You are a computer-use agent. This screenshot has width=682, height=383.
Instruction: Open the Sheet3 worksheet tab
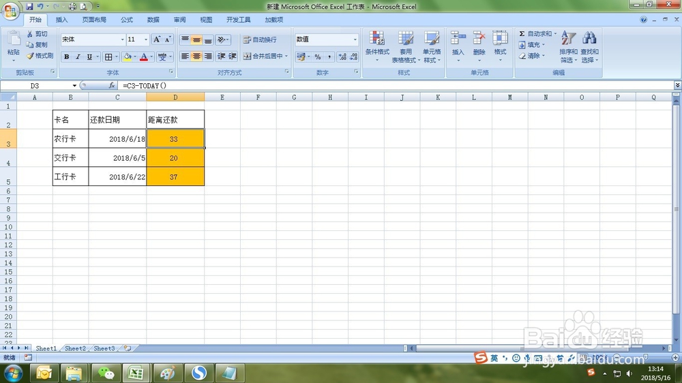(x=104, y=348)
